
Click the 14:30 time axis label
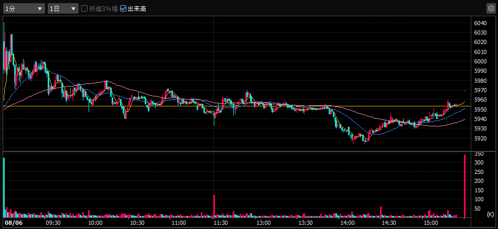click(389, 223)
